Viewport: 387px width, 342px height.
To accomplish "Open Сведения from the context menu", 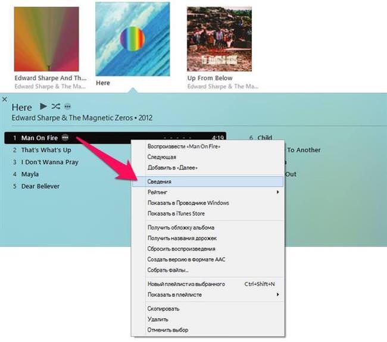I will click(208, 181).
